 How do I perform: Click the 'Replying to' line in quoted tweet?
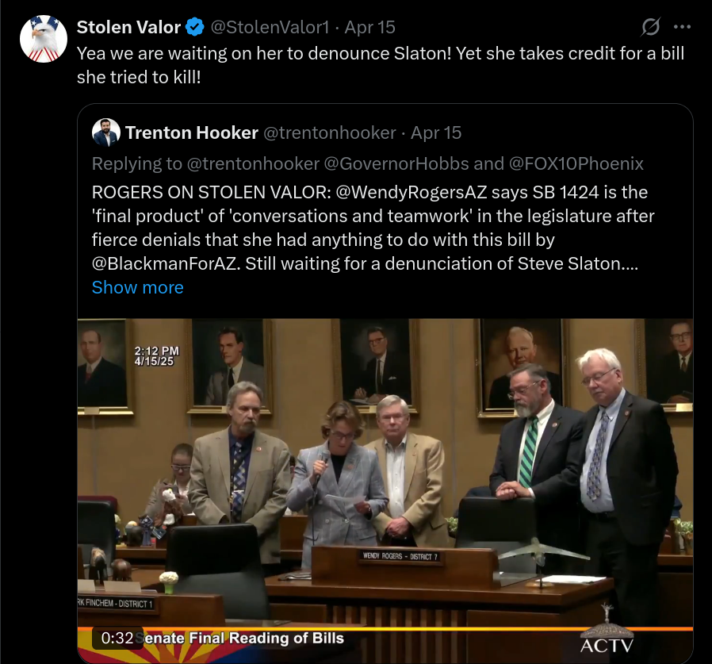coord(368,163)
